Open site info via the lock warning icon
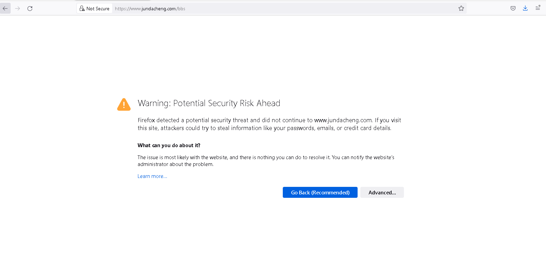This screenshot has width=546, height=269. tap(82, 9)
